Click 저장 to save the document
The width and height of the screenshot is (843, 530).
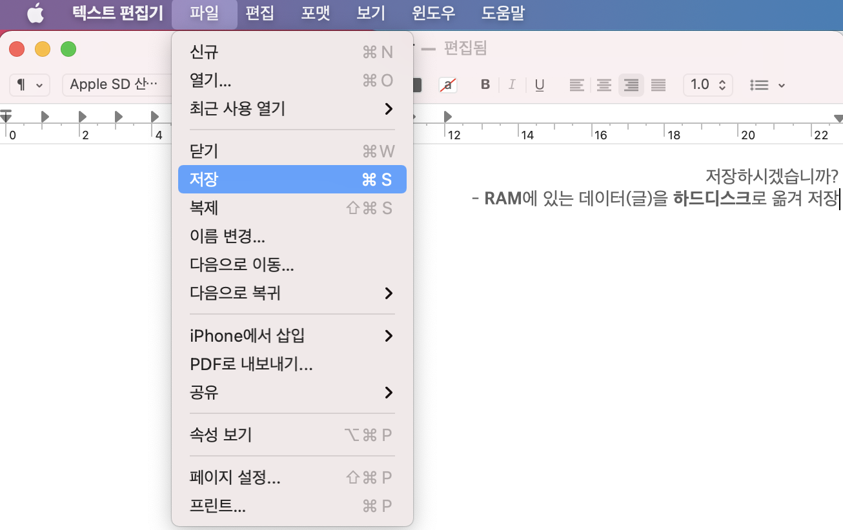(292, 179)
